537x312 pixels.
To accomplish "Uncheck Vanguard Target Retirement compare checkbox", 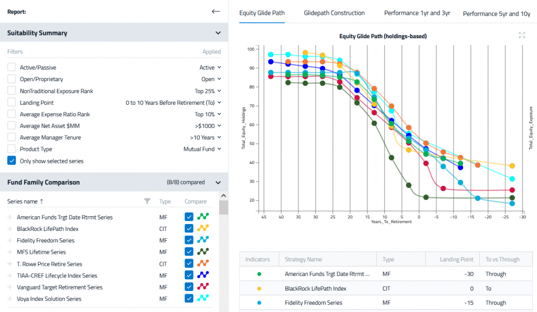I will coord(189,287).
